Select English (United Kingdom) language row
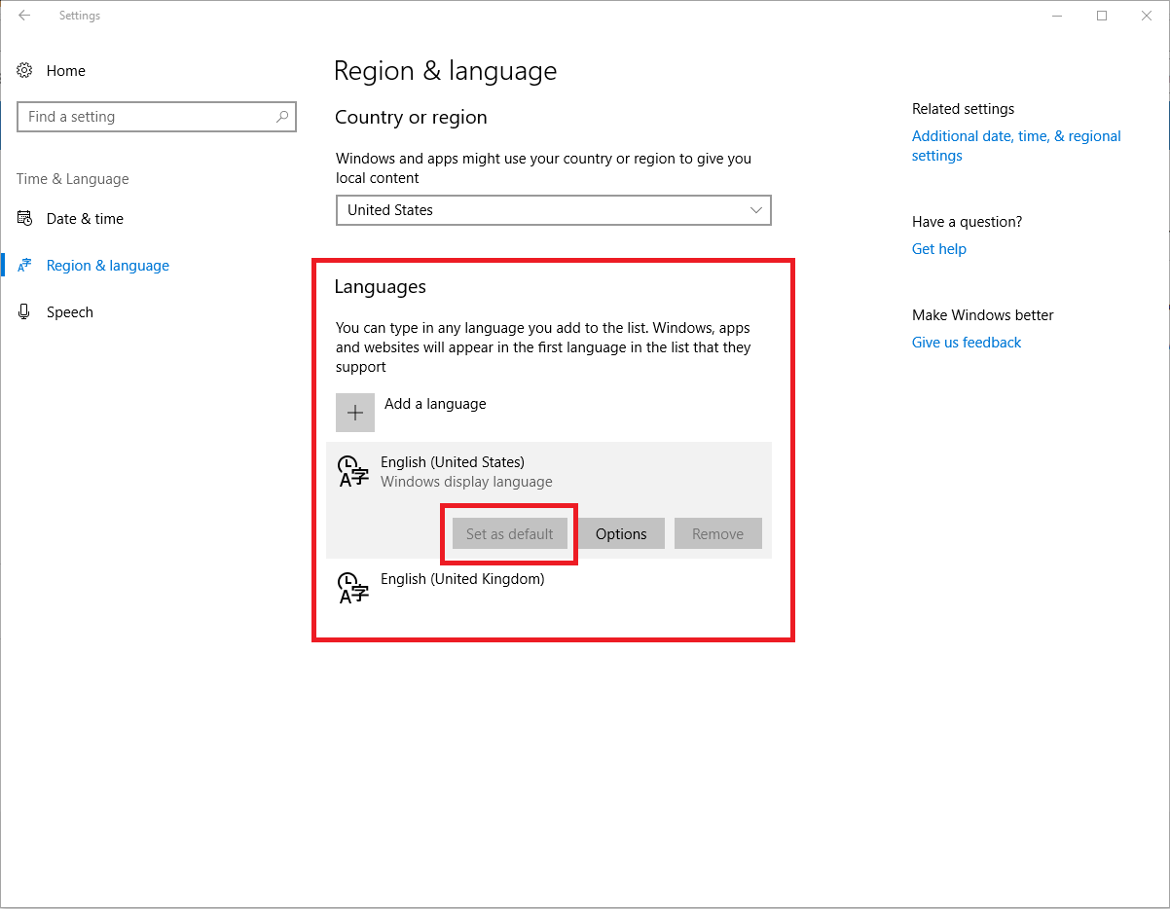The height and width of the screenshot is (909, 1170). coord(549,588)
